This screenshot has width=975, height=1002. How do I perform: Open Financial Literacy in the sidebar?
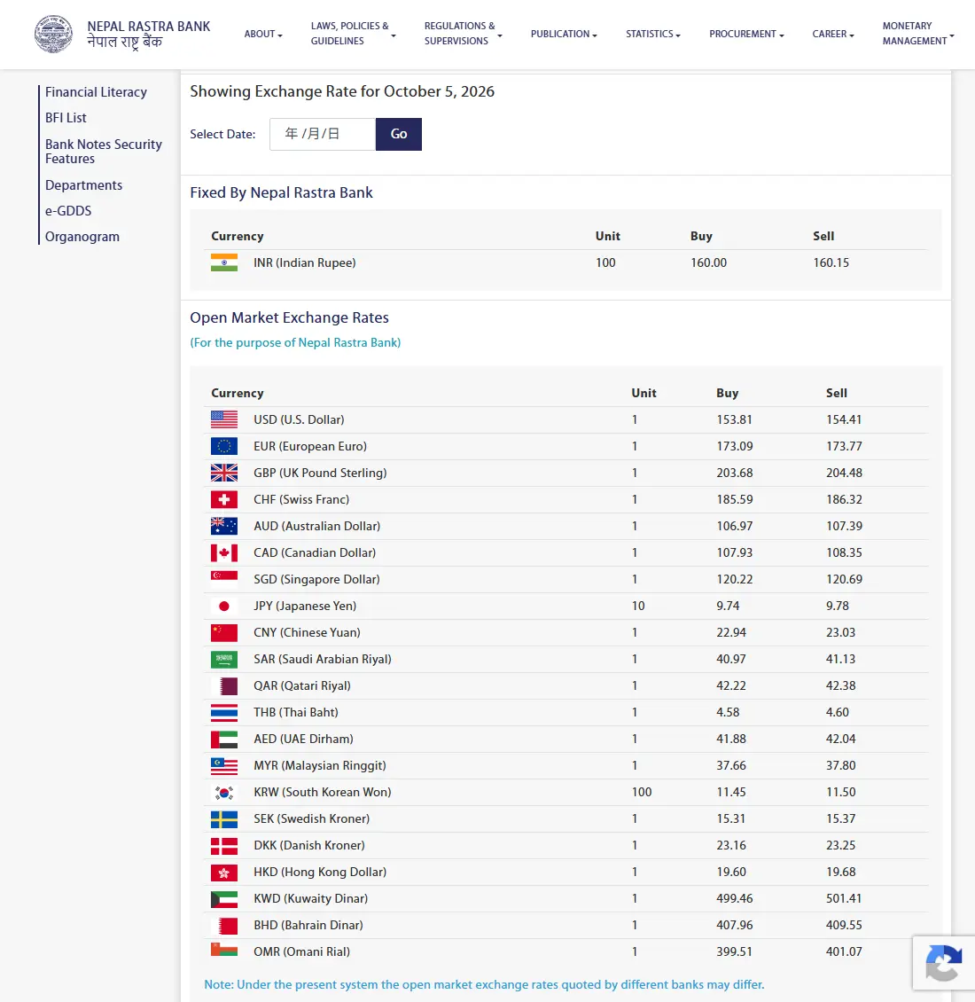coord(96,92)
